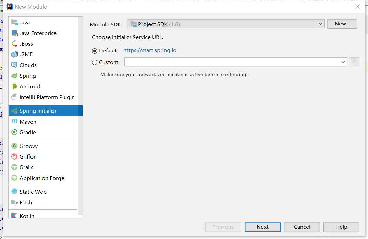The width and height of the screenshot is (368, 239).
Task: Select the Custom URL radio button
Action: click(94, 62)
